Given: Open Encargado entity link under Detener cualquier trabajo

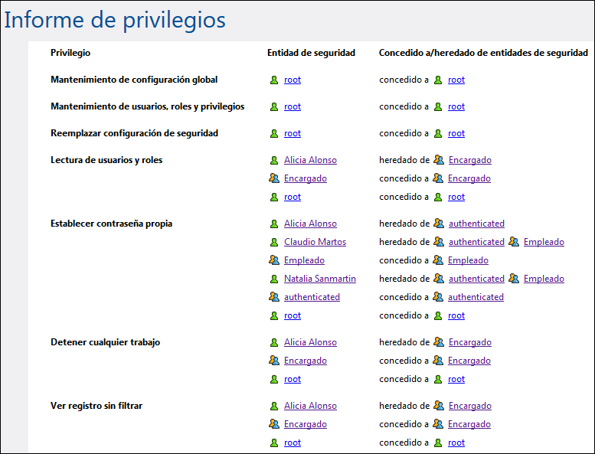Looking at the screenshot, I should 305,361.
